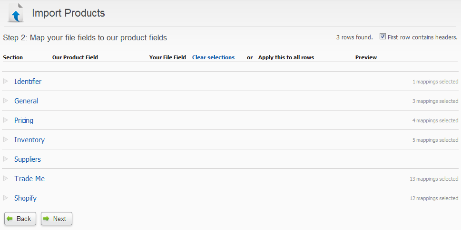Click the green arrow on Next button
This screenshot has width=461, height=230.
click(x=46, y=219)
